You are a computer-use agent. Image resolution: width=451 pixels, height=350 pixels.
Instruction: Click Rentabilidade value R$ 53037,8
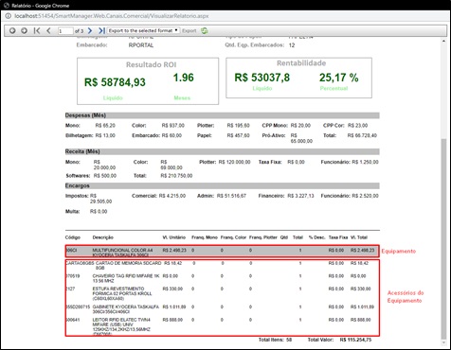coord(262,78)
